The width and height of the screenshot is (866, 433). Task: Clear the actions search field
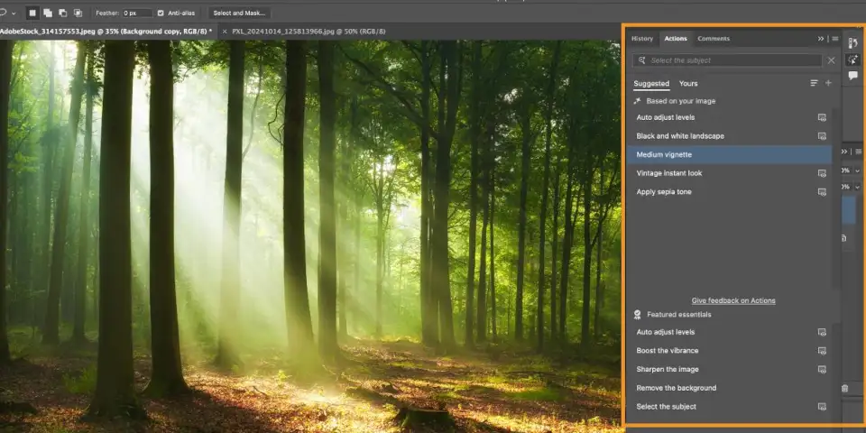click(x=831, y=60)
